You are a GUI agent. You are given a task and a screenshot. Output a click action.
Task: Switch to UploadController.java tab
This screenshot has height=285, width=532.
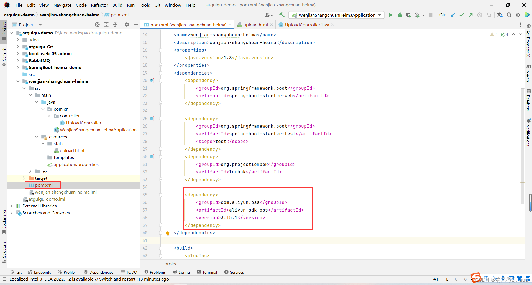307,25
